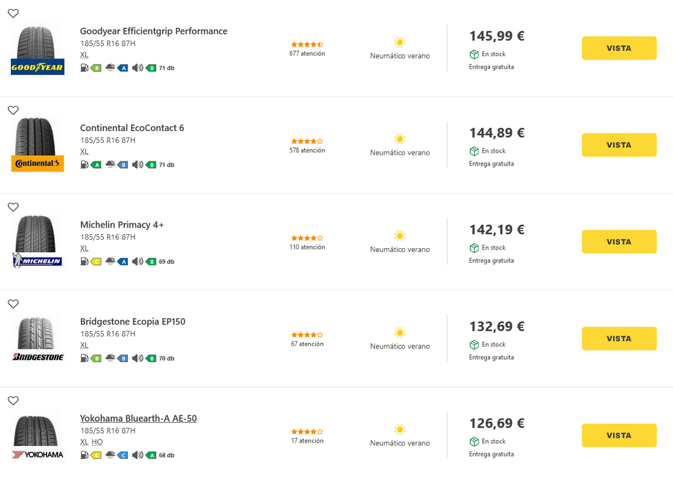Viewport: 673px width, 483px height.
Task: Click Continental wet grip B rating icon
Action: (x=123, y=165)
